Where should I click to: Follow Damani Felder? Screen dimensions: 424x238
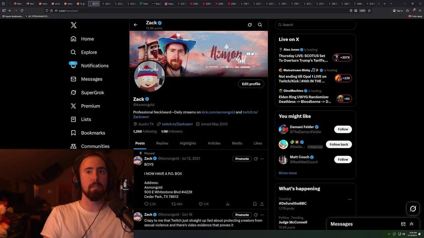coord(343,129)
